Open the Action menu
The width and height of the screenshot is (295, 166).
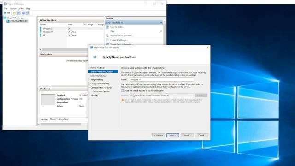(x=13, y=9)
